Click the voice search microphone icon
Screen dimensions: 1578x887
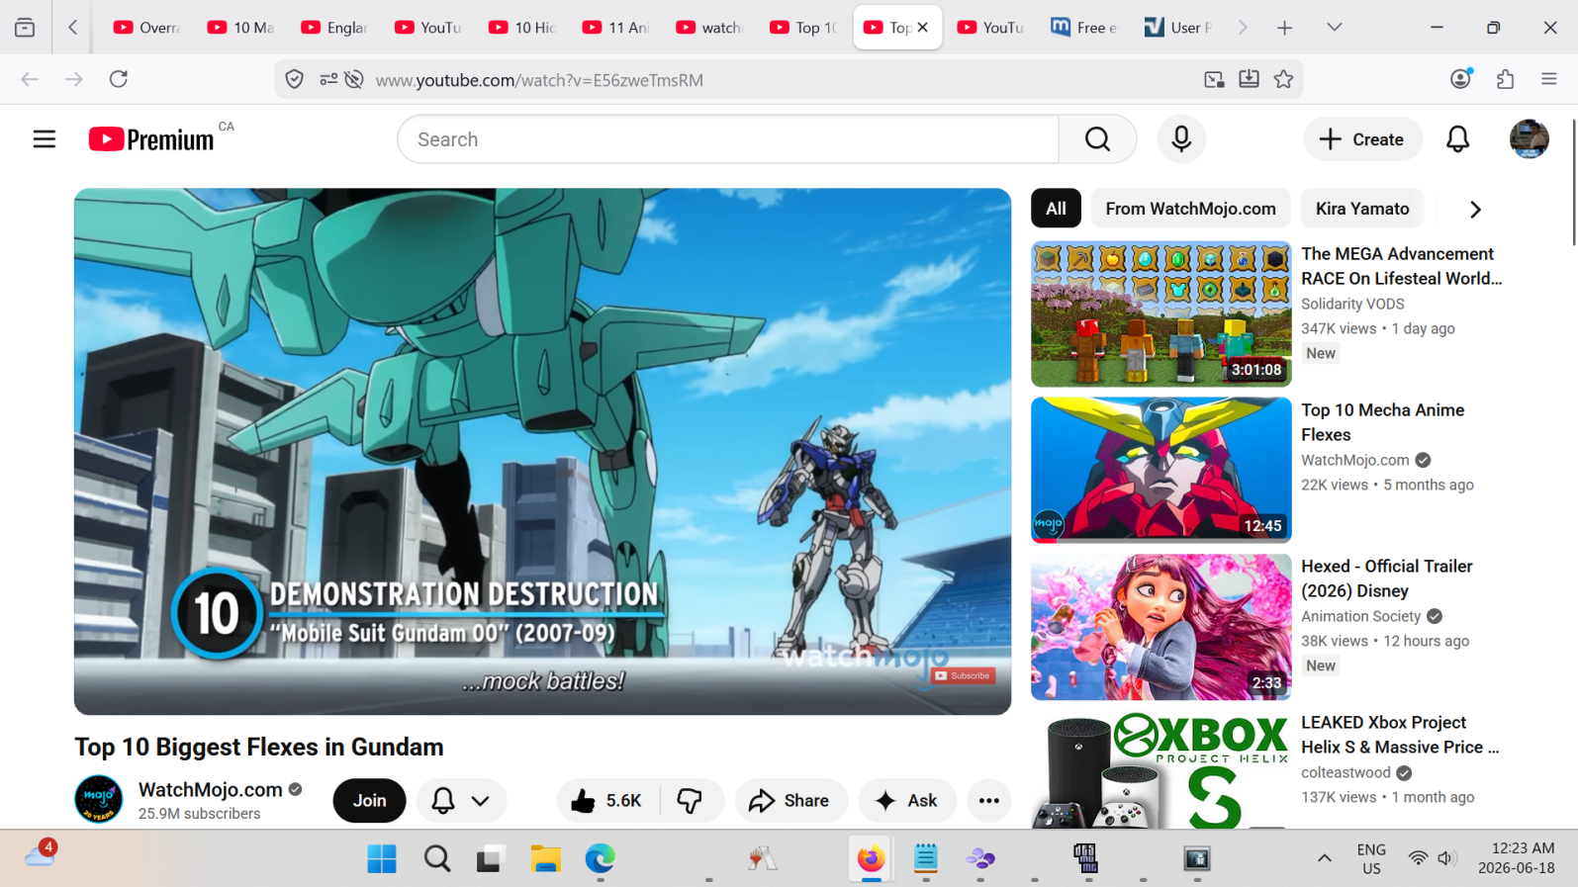1180,139
